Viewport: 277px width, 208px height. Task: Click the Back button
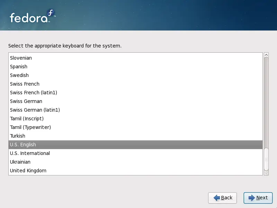click(x=223, y=198)
